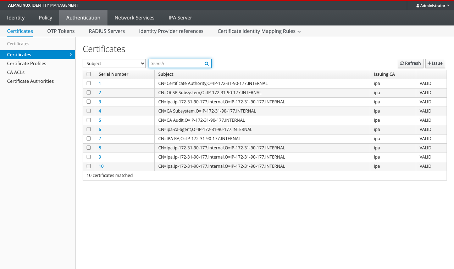The image size is (454, 269).
Task: Check the box for certificate serial 1
Action: pos(89,83)
